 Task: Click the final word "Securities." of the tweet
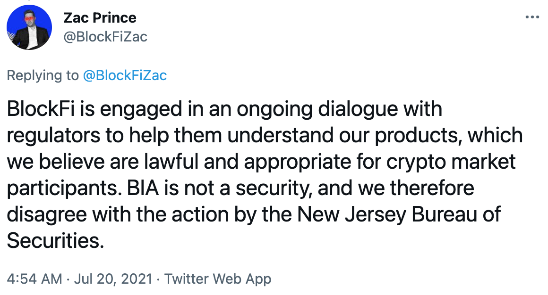point(55,241)
